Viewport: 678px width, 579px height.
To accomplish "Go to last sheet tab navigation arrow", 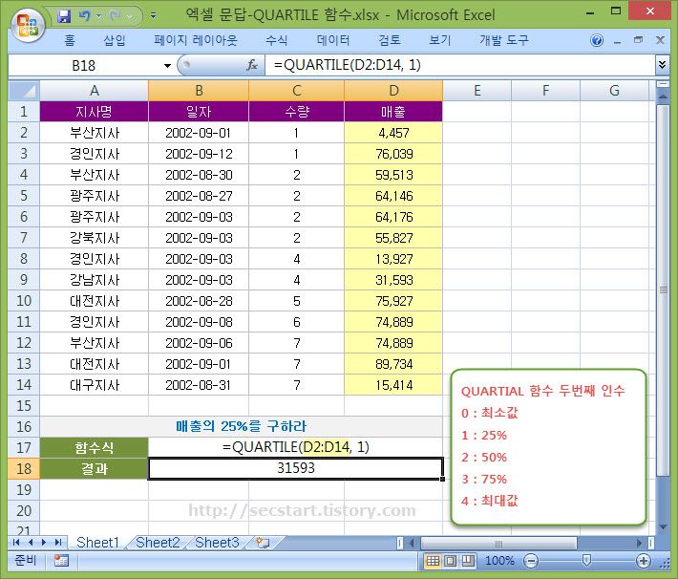I will point(58,543).
